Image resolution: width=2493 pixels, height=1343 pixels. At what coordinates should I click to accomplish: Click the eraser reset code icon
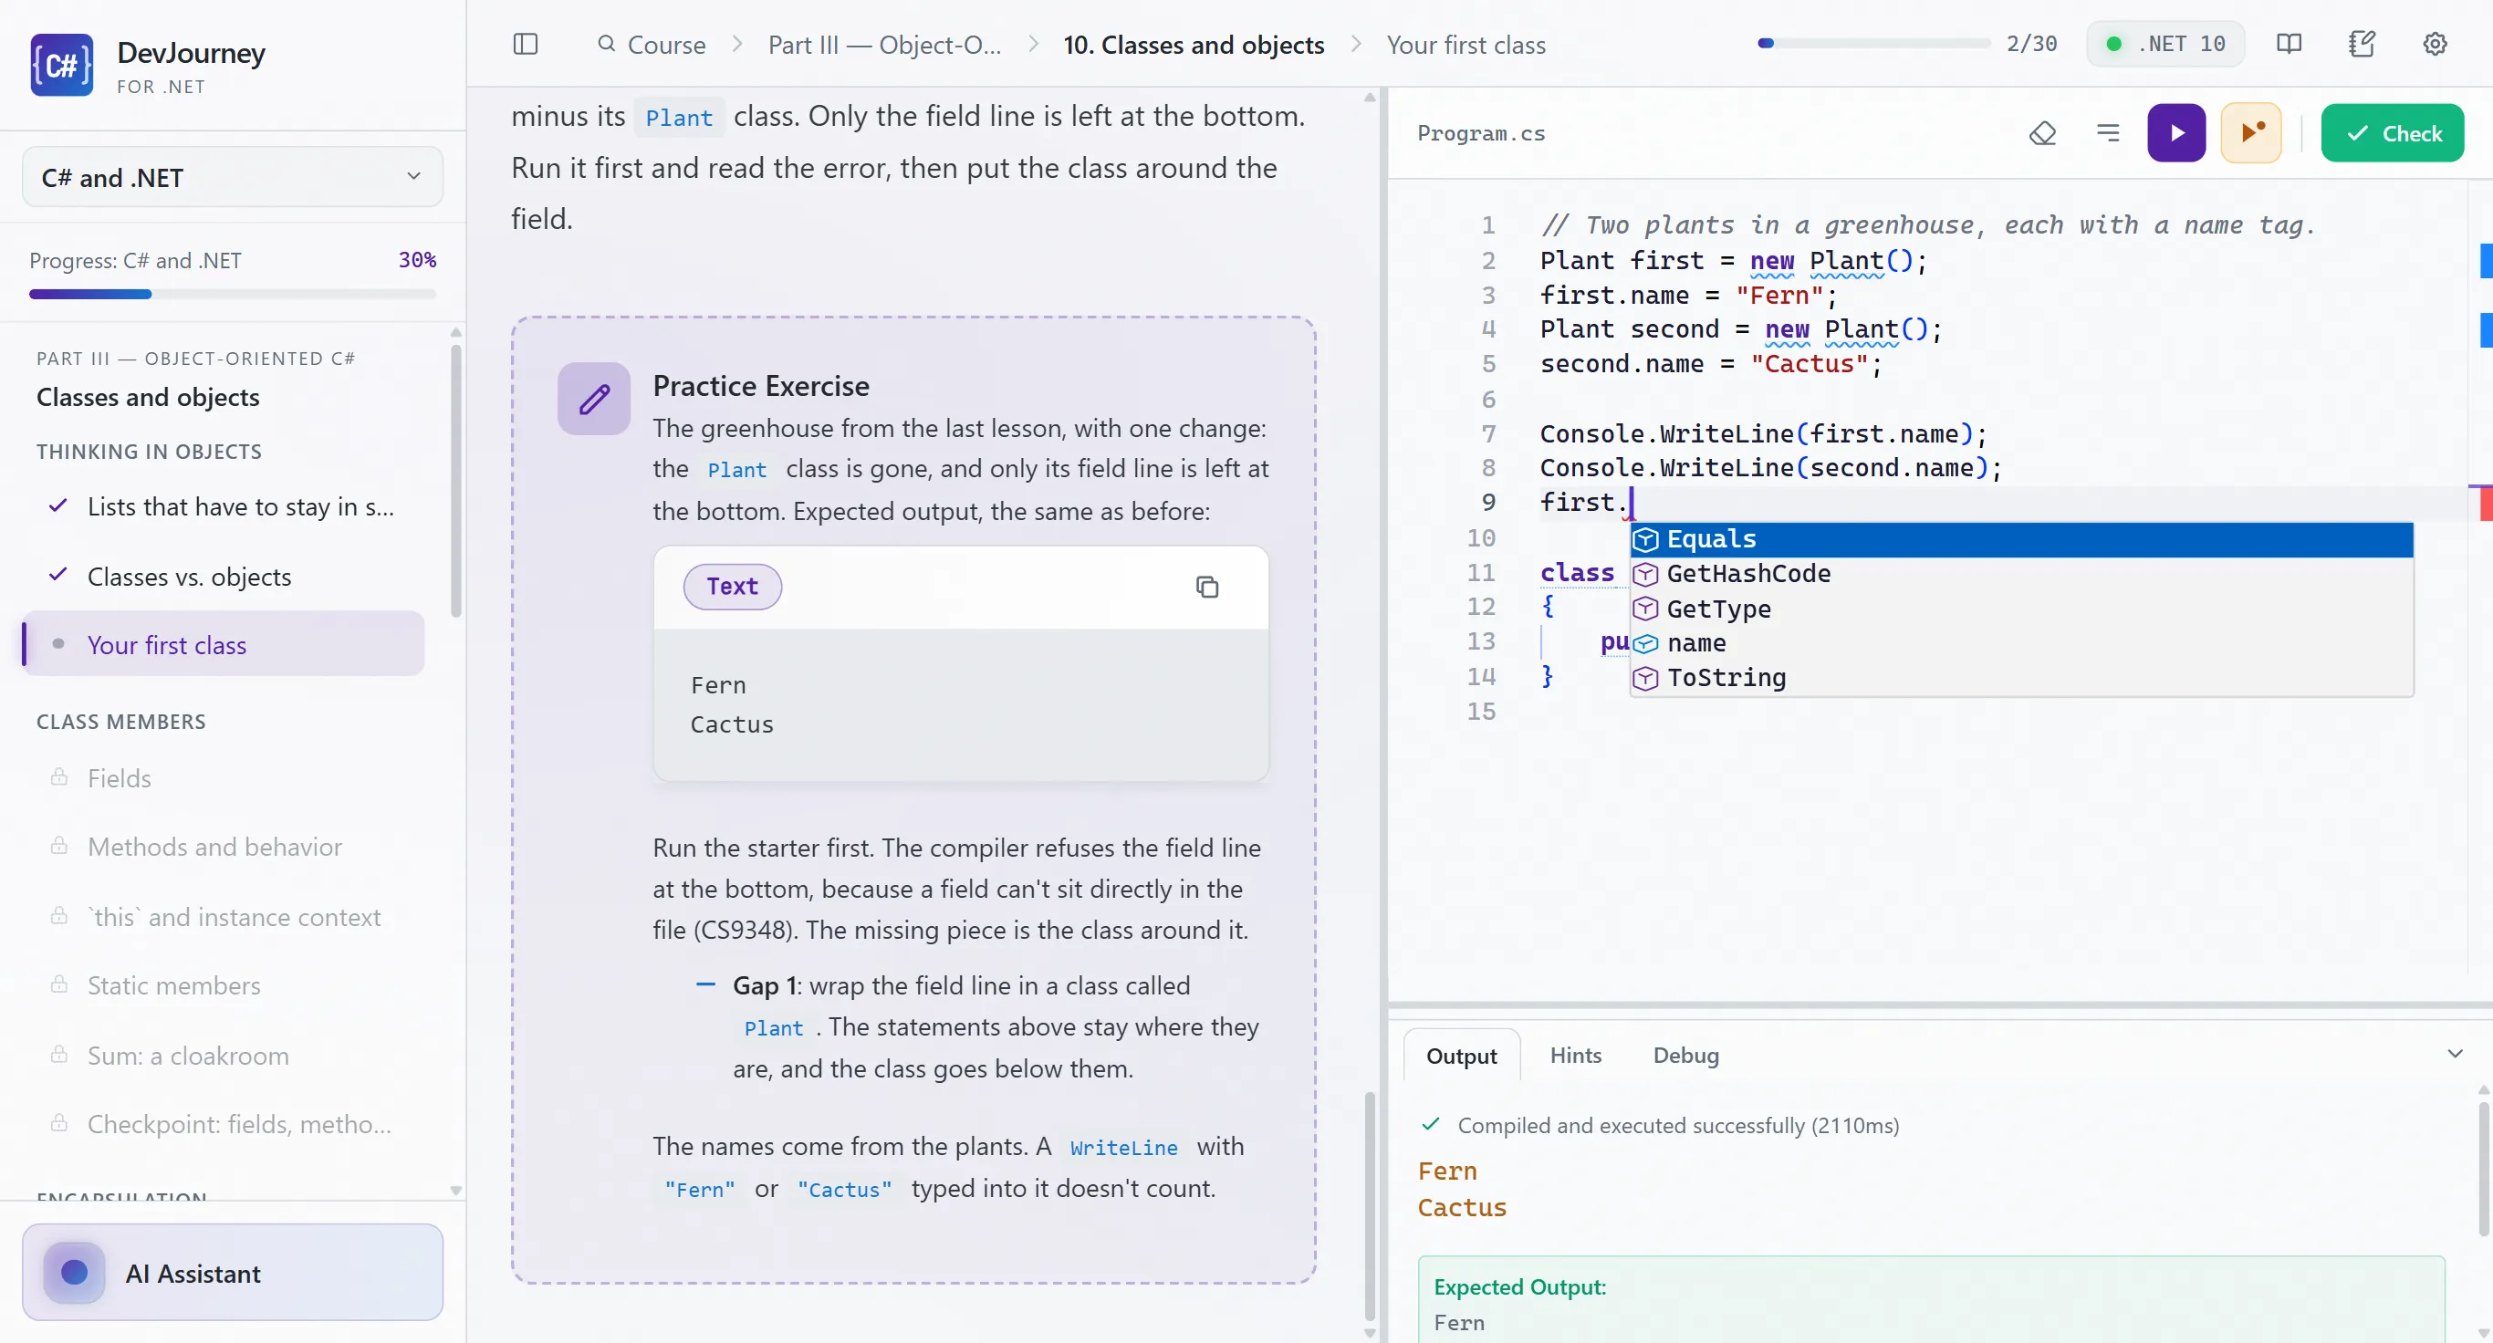(x=2042, y=133)
